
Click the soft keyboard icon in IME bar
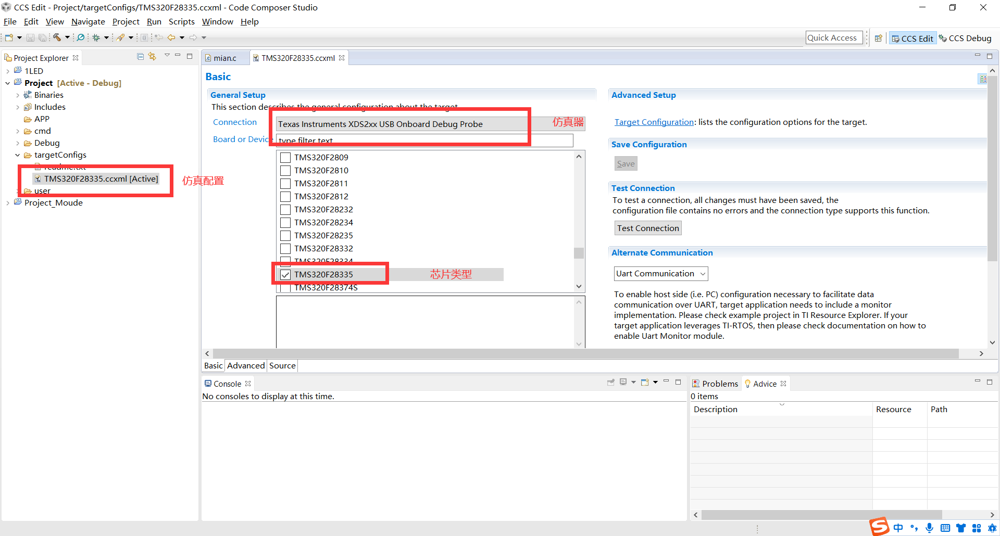tap(945, 528)
